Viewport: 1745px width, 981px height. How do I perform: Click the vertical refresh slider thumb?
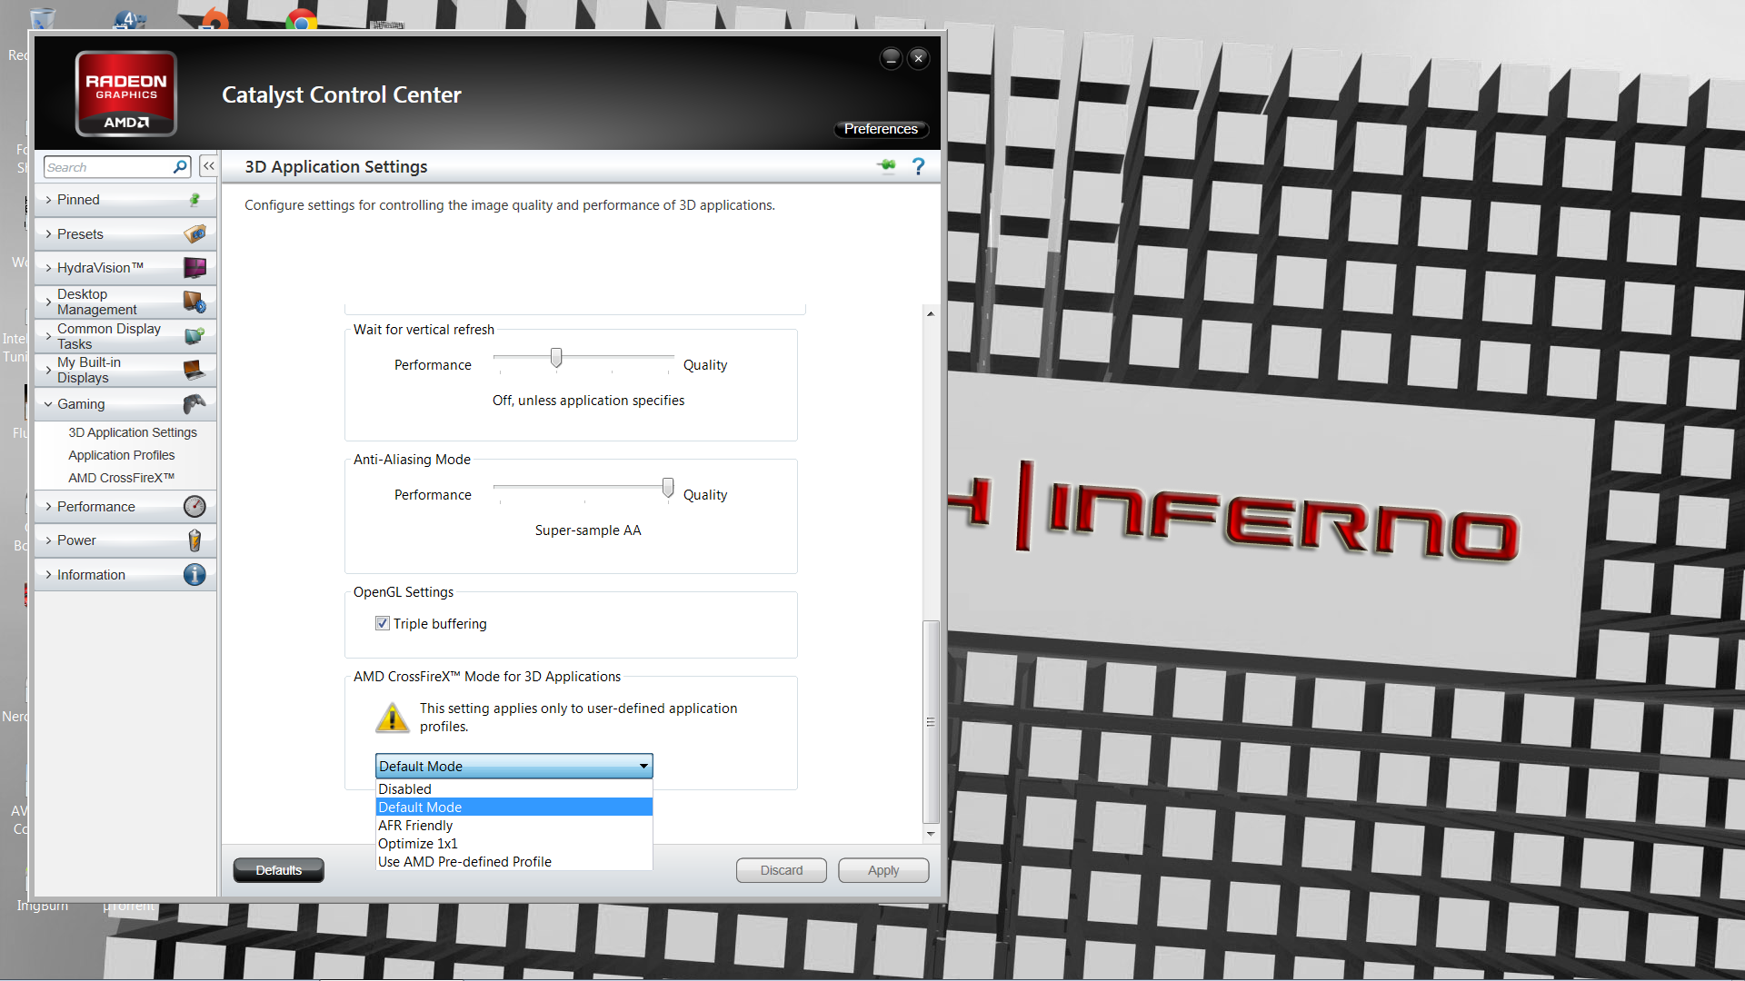(556, 358)
